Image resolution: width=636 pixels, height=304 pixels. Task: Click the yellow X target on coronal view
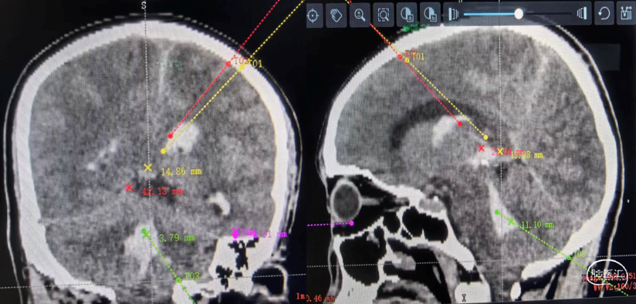coord(148,168)
